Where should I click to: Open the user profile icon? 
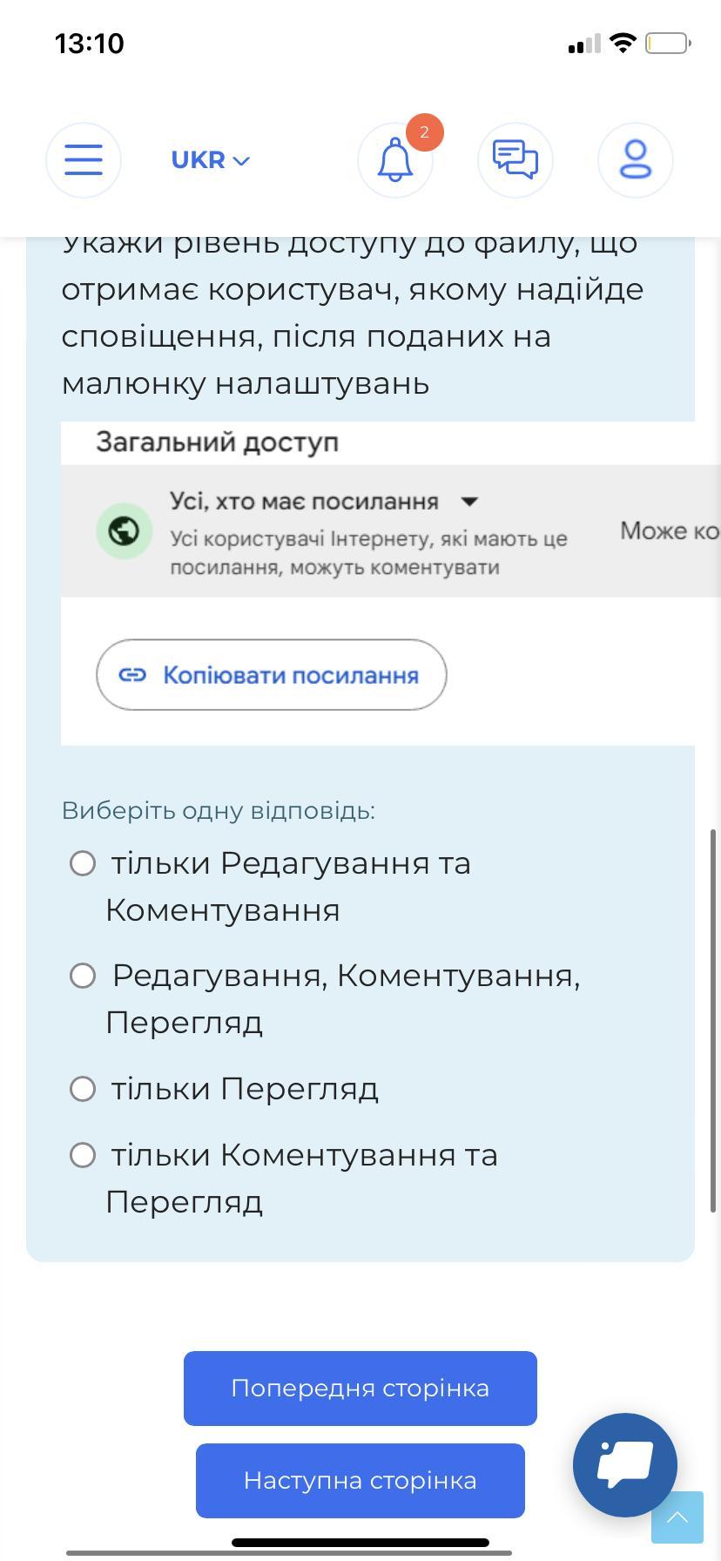(636, 160)
